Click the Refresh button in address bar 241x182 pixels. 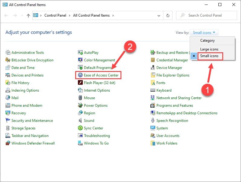168,15
